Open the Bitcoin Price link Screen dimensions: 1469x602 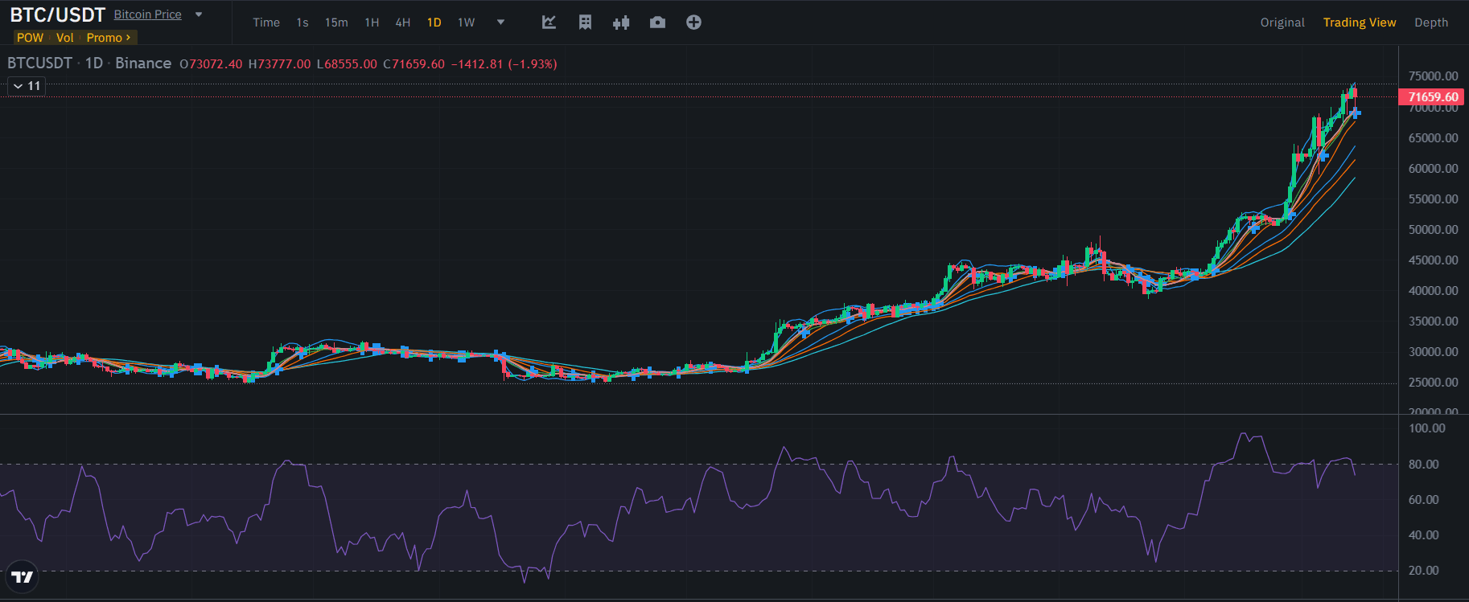point(147,14)
